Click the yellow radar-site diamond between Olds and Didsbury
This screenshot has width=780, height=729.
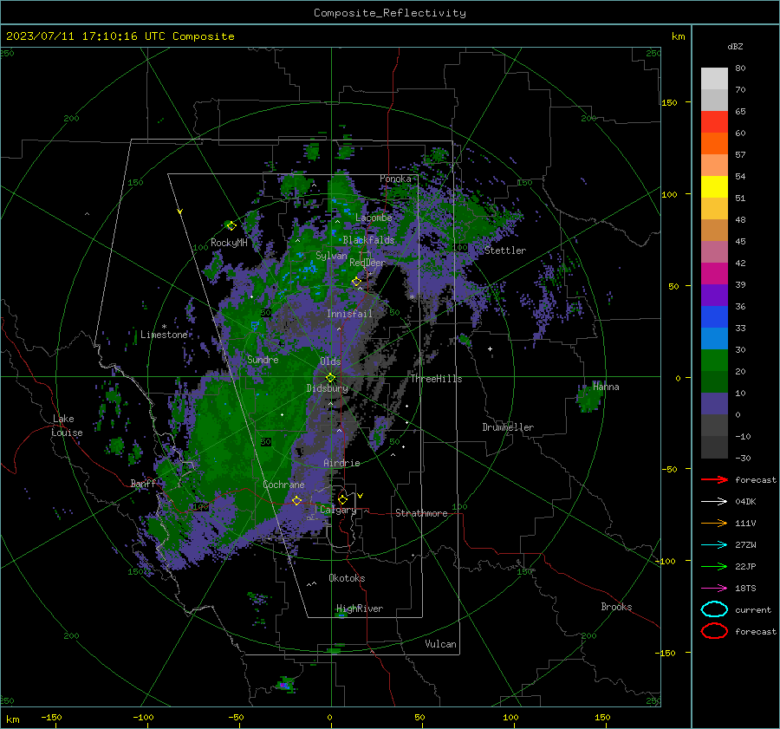(x=331, y=378)
